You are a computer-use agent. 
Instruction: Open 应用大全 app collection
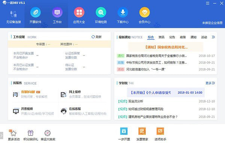(79, 15)
